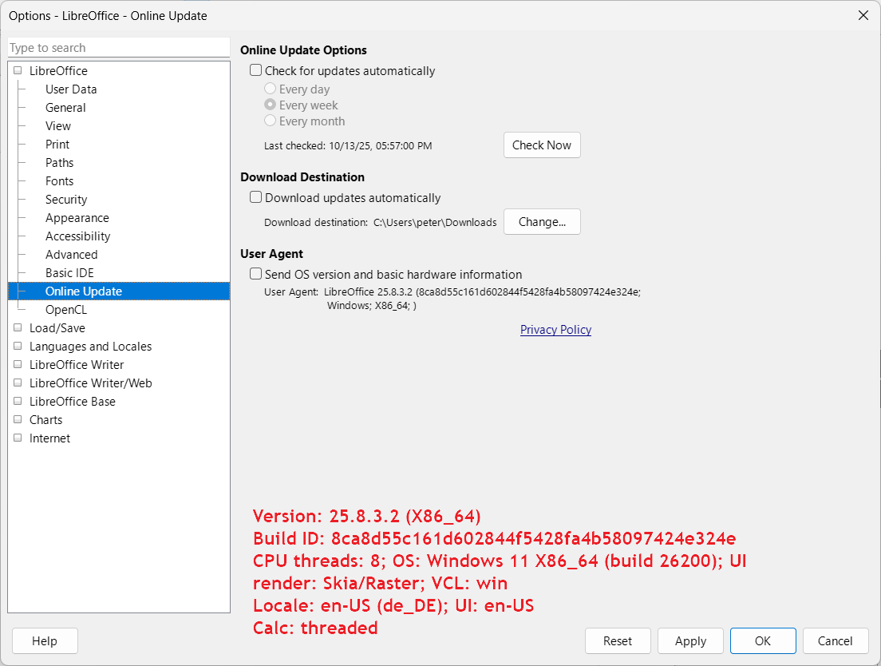The height and width of the screenshot is (666, 881).
Task: Click the Type to search field
Action: (119, 48)
